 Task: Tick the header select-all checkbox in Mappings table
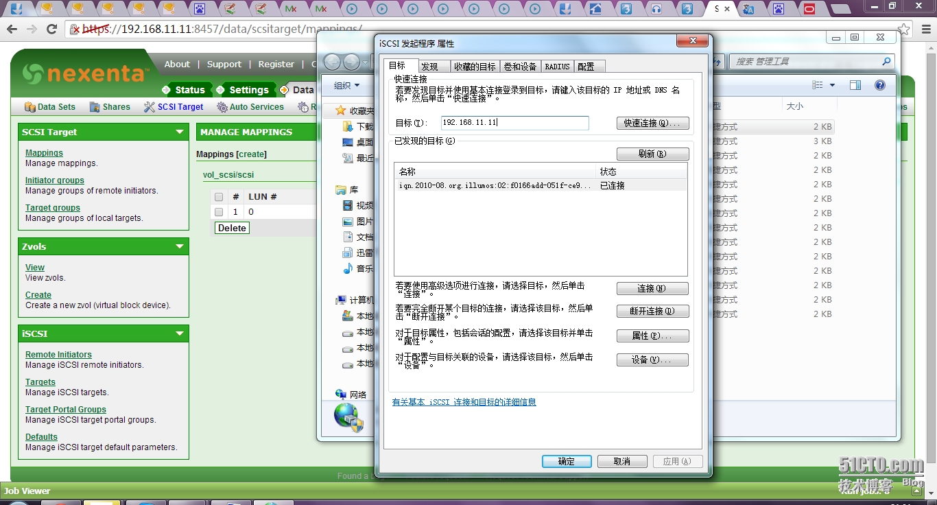tap(219, 197)
